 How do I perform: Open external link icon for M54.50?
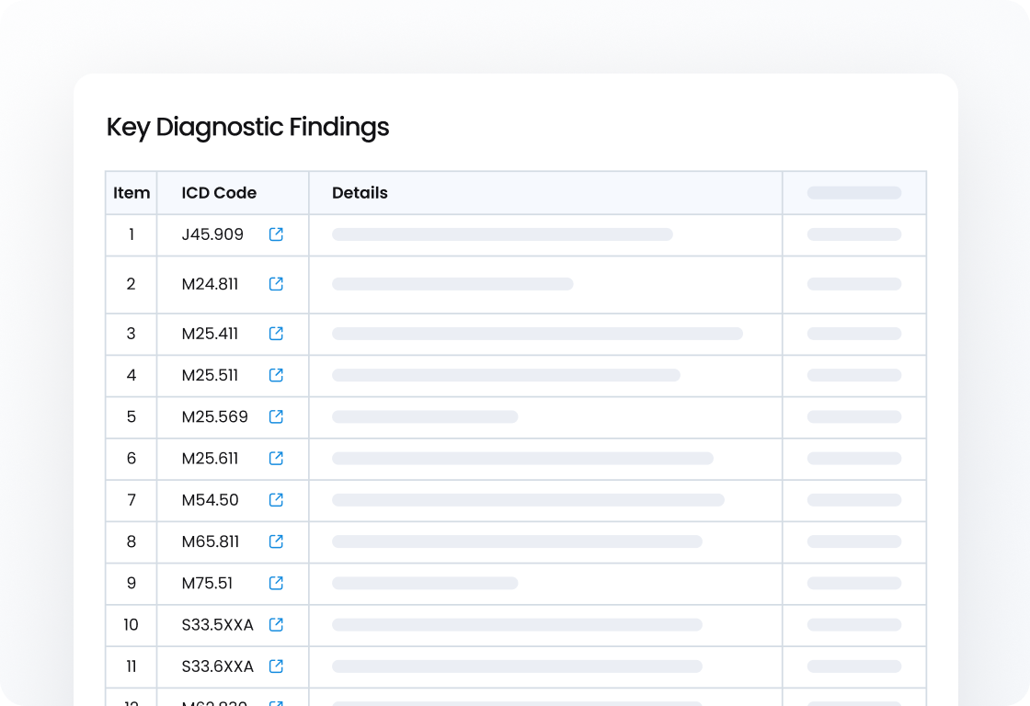coord(276,500)
